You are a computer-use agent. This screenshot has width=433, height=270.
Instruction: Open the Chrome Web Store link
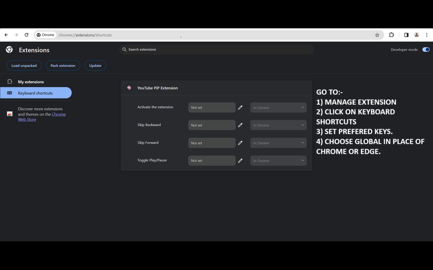tap(42, 117)
